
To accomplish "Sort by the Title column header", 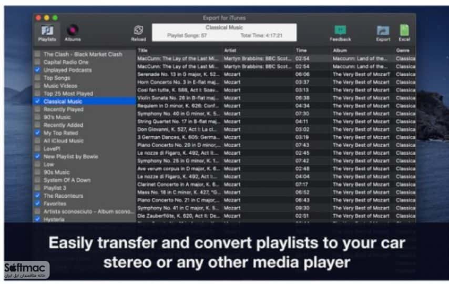I will [x=142, y=50].
